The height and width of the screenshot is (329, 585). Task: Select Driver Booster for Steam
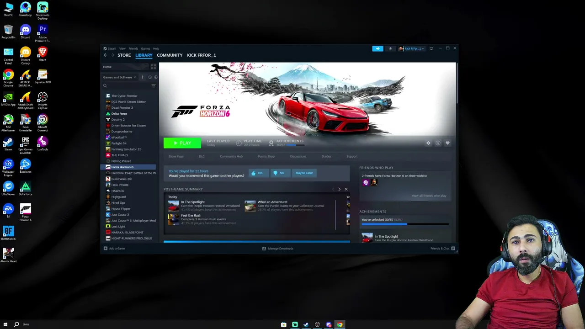coord(128,126)
